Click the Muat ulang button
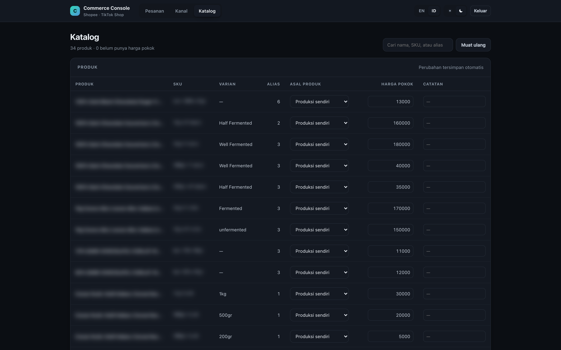The image size is (561, 350). (473, 45)
